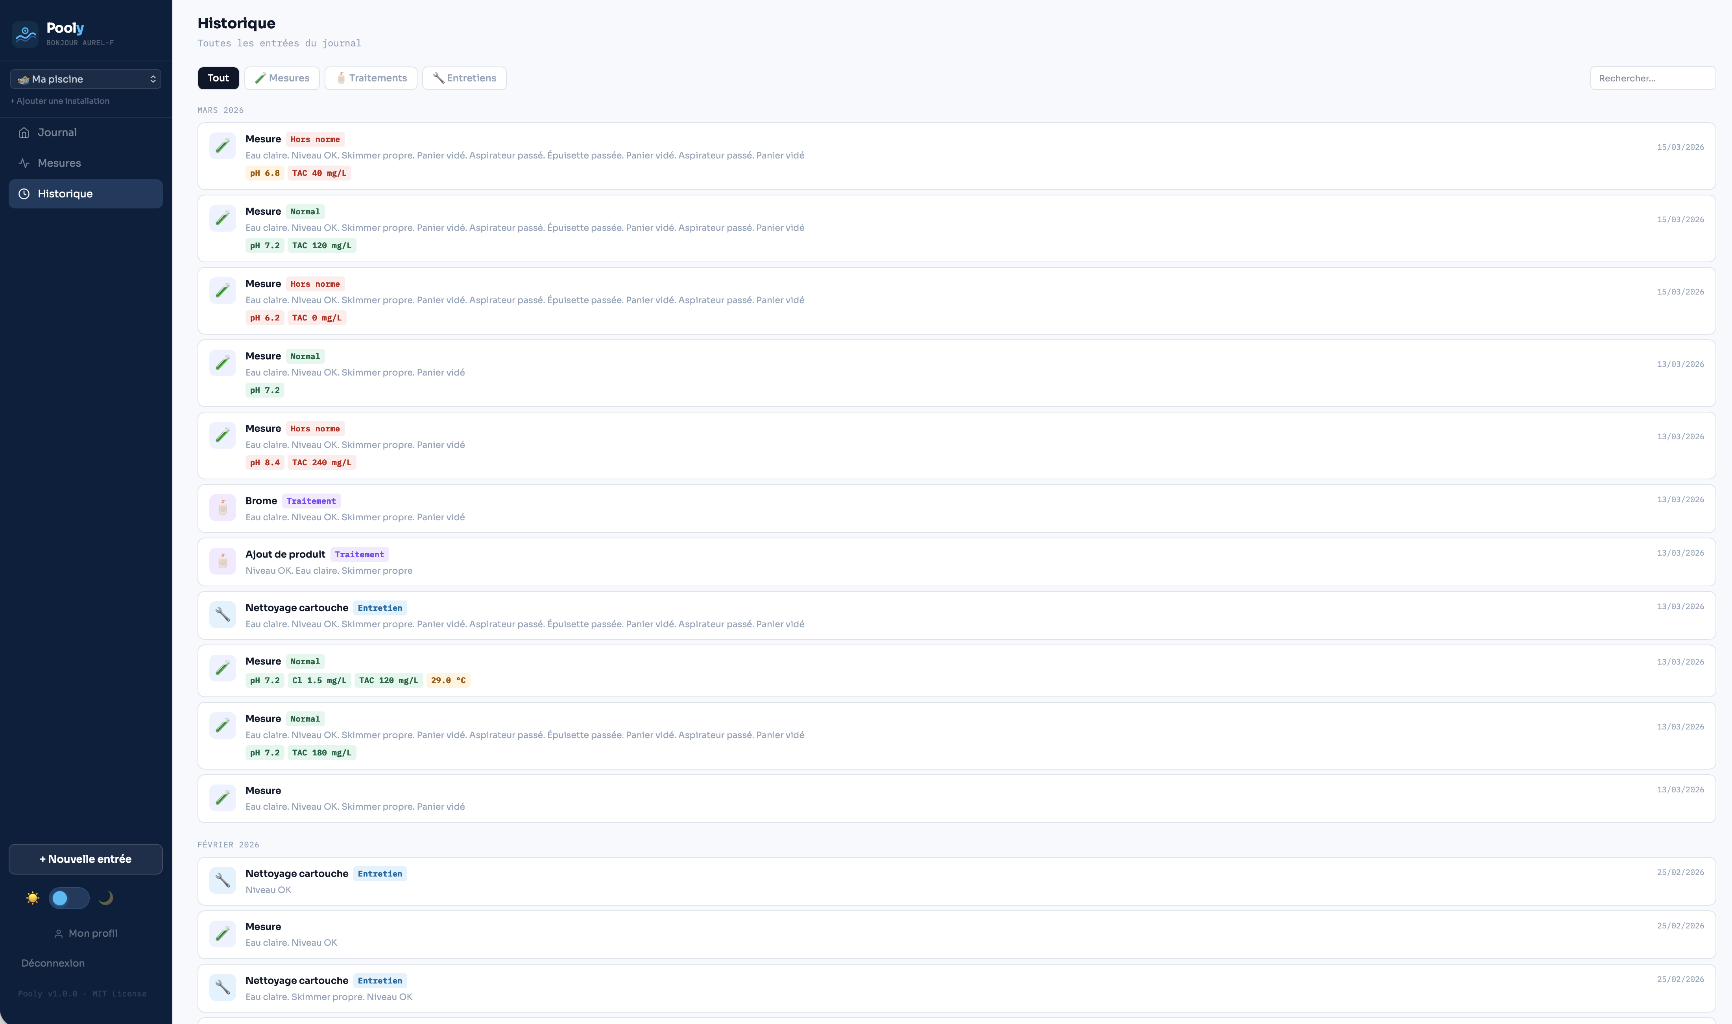Go to Journal in the sidebar
The image size is (1732, 1024).
57,133
